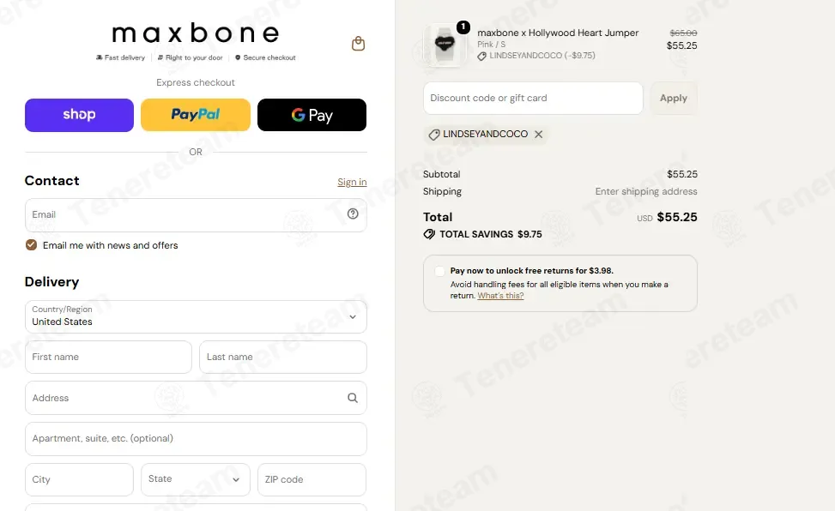The width and height of the screenshot is (835, 511).
Task: Focus the Discount code or gift card field
Action: pyautogui.click(x=533, y=98)
